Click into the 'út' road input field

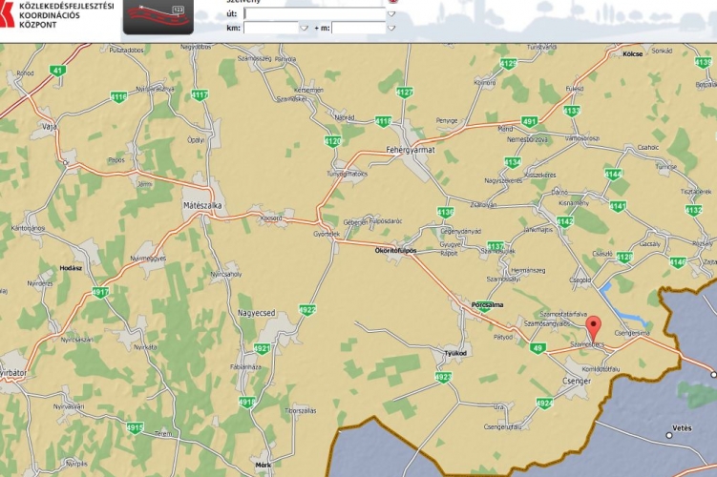click(315, 14)
